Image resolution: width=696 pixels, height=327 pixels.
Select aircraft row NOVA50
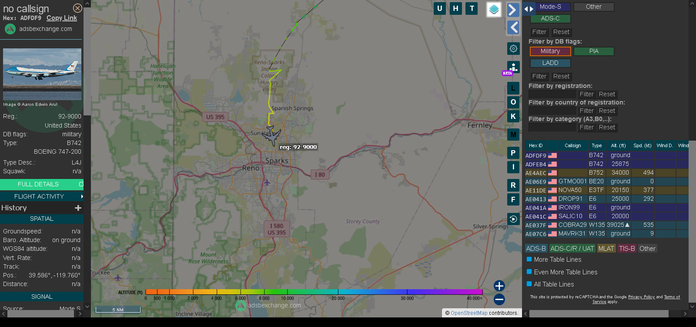pos(606,190)
